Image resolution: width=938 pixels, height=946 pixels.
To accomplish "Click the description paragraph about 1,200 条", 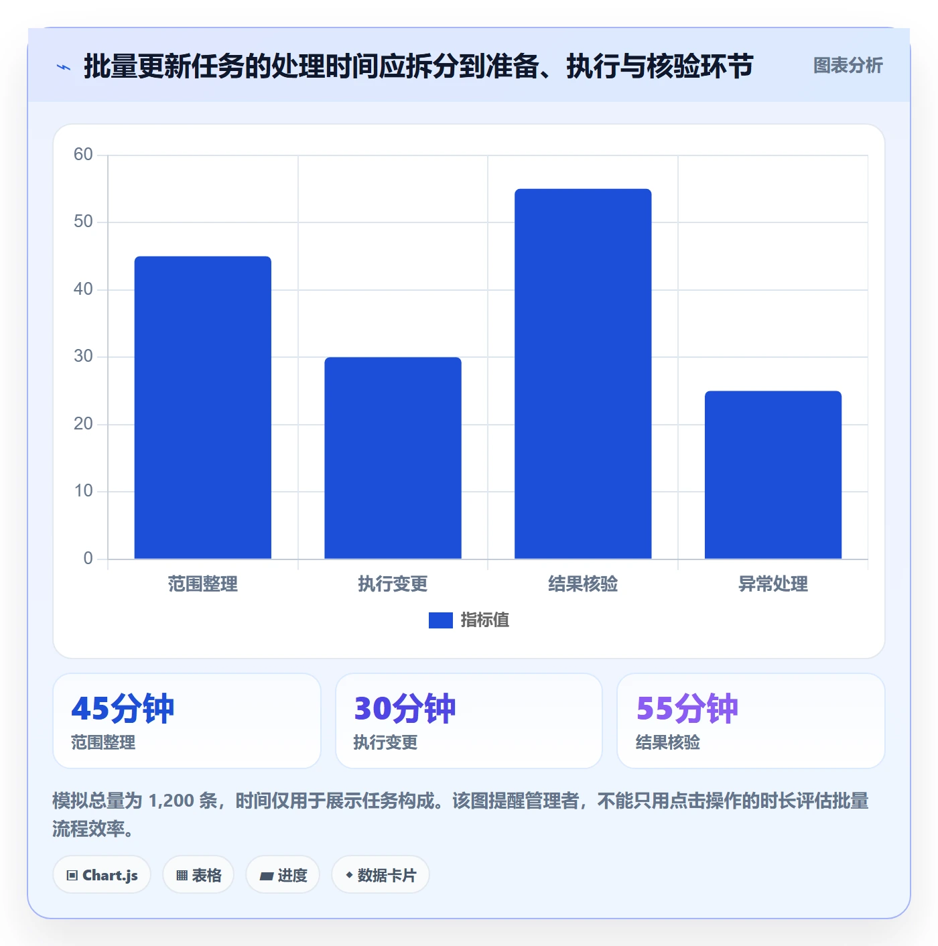I will pos(461,815).
